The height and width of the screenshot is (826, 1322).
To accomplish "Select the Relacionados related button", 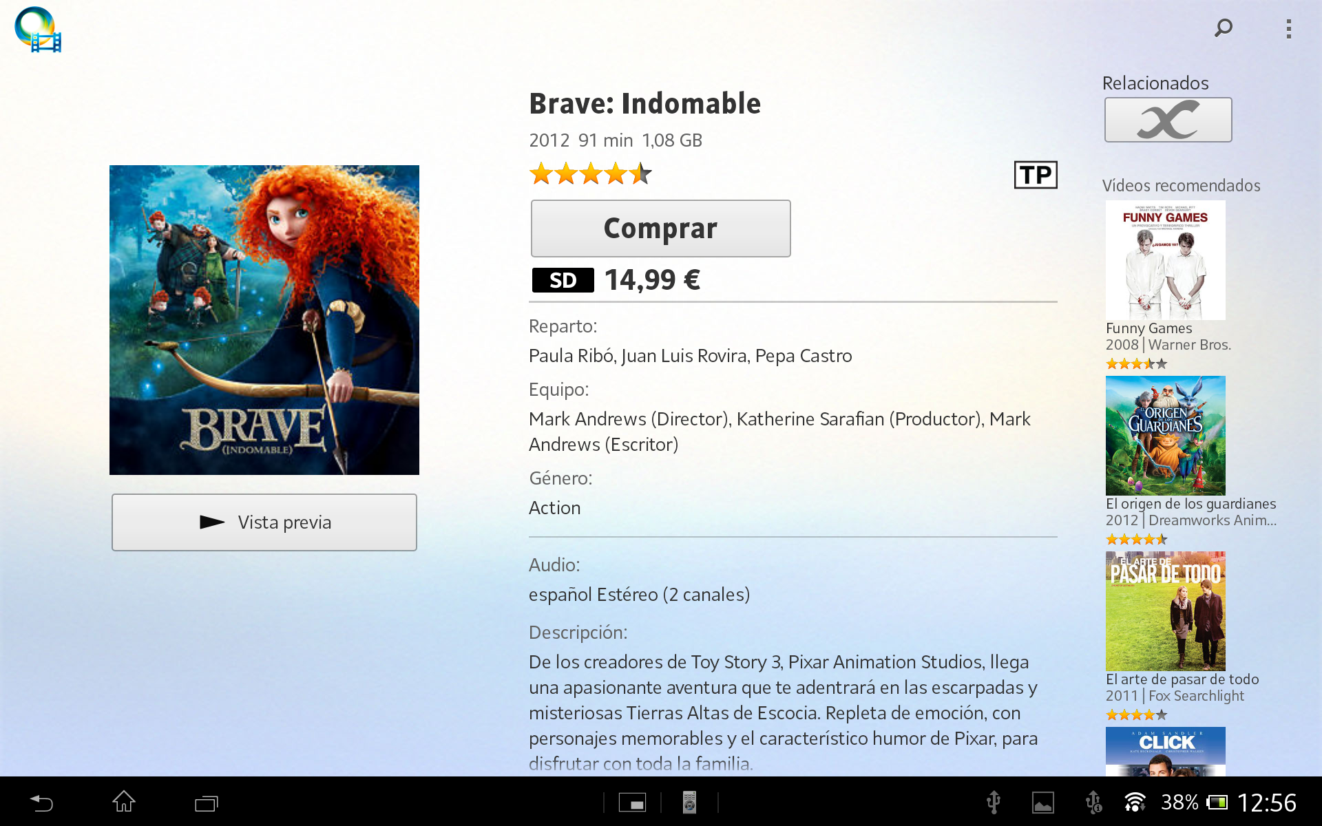I will point(1168,120).
